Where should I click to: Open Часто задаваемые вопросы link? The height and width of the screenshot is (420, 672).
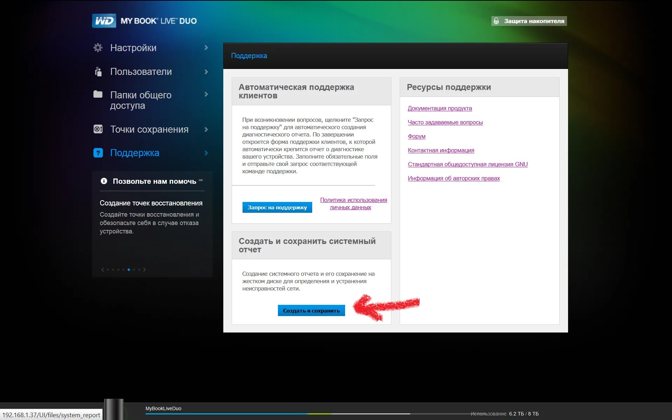click(x=445, y=122)
